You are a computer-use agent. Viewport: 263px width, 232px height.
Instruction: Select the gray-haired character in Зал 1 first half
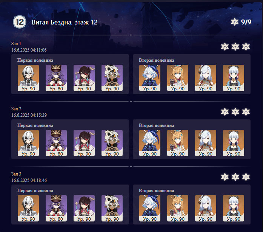tap(28, 78)
